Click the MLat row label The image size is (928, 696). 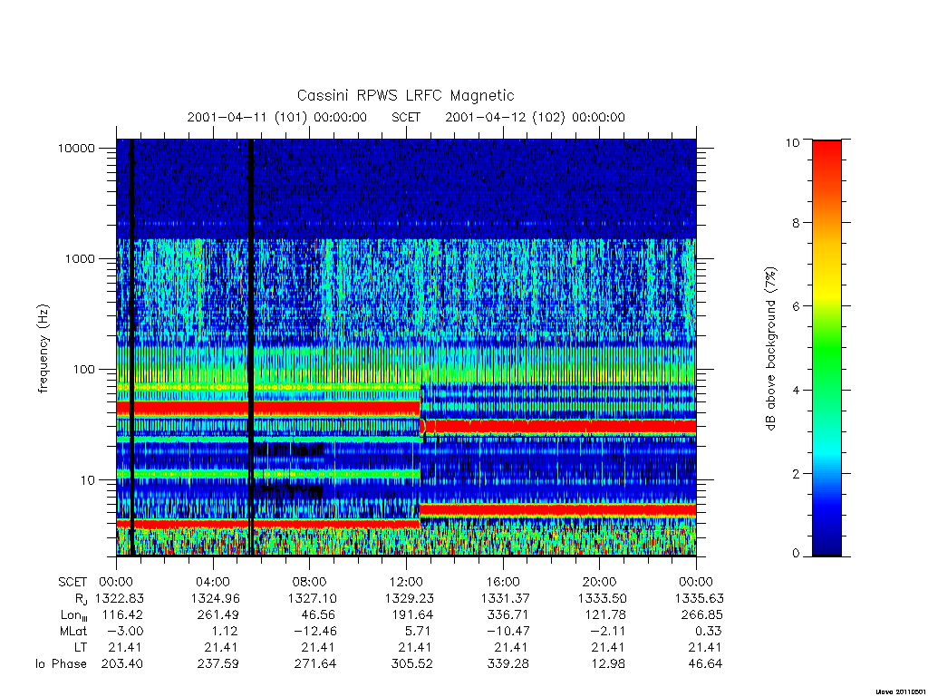click(72, 632)
